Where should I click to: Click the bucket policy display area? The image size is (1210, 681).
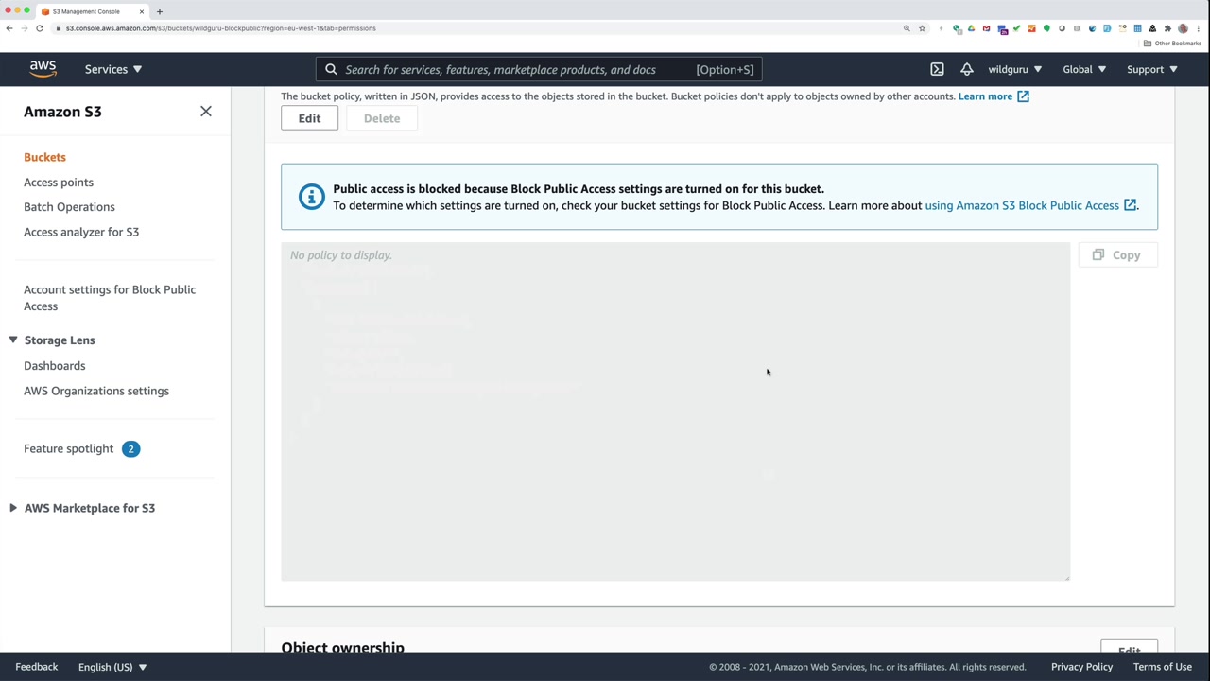pyautogui.click(x=675, y=411)
